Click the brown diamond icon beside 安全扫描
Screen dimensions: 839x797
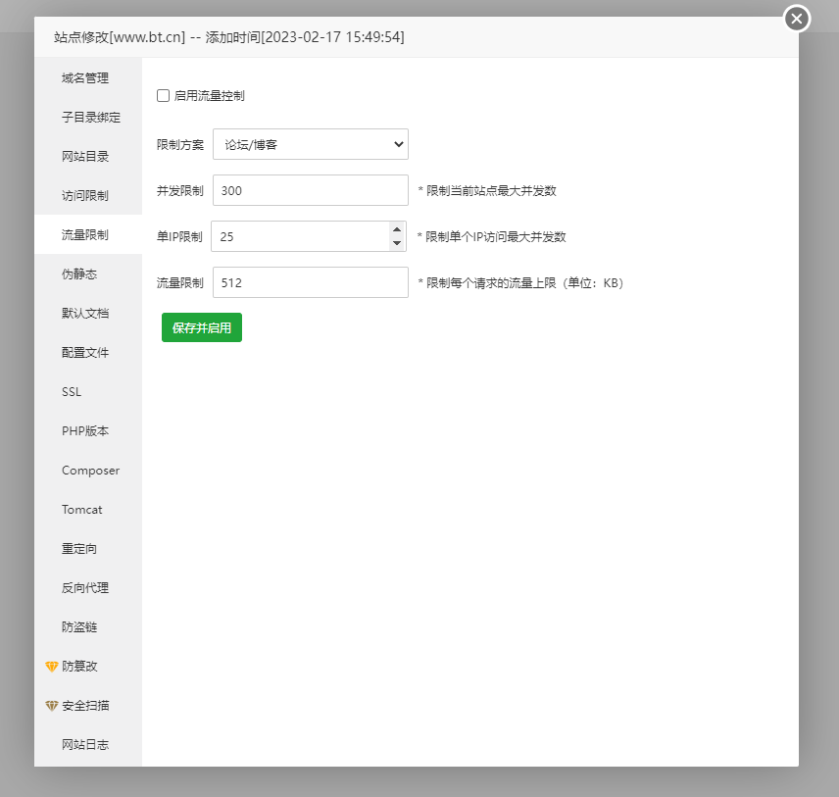tap(52, 706)
